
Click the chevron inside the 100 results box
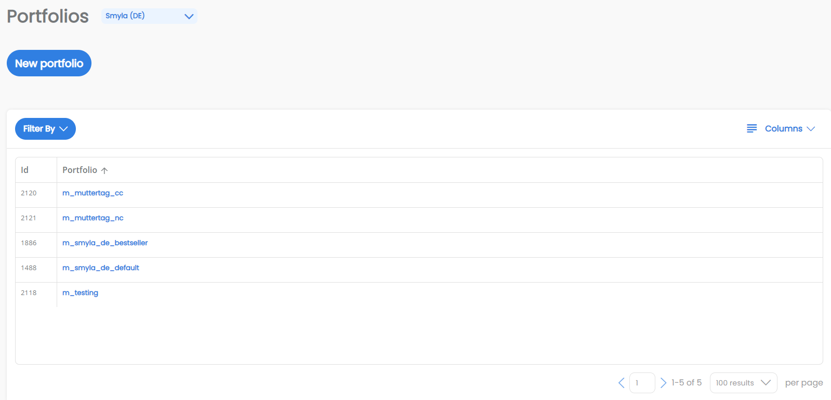766,382
